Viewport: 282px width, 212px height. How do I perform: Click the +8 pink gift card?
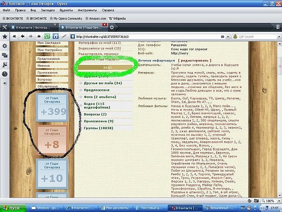tap(52, 140)
